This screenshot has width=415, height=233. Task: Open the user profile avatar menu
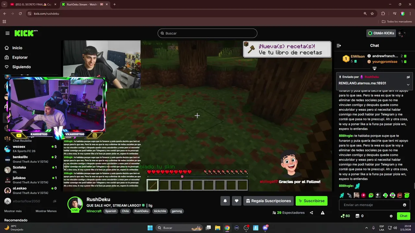click(402, 33)
